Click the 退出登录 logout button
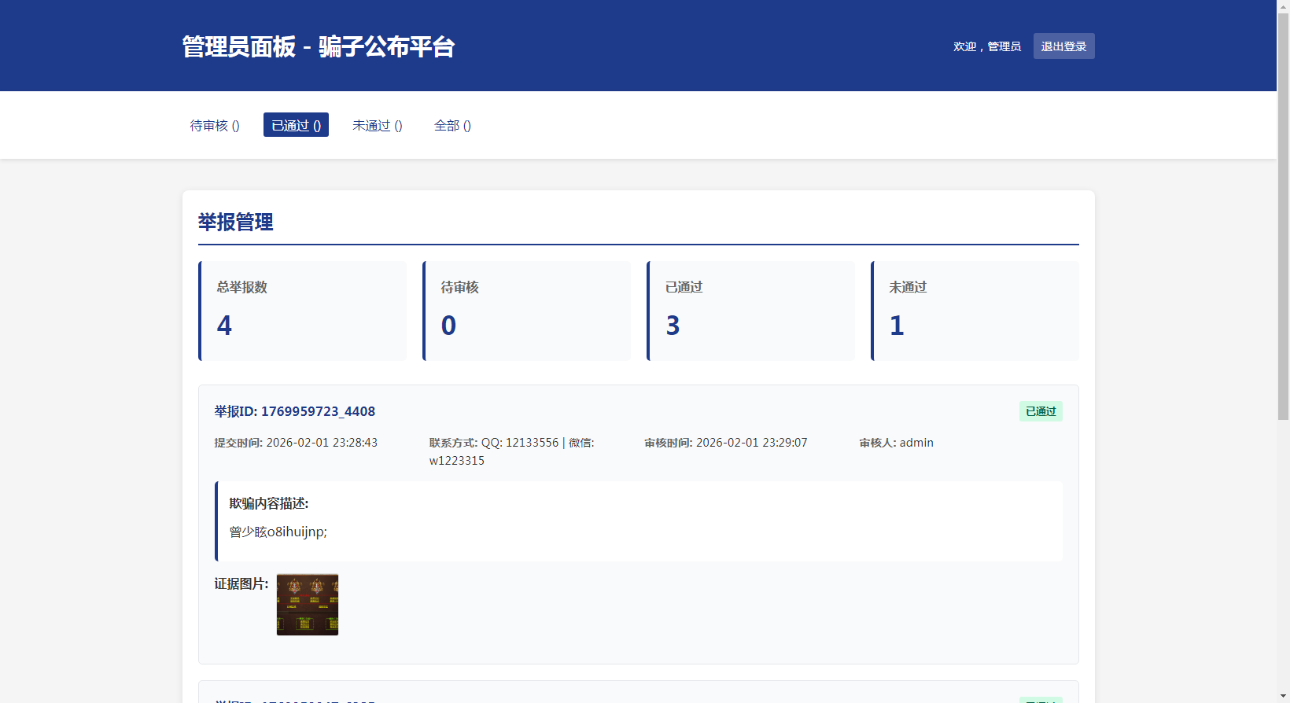This screenshot has width=1290, height=703. pos(1063,46)
